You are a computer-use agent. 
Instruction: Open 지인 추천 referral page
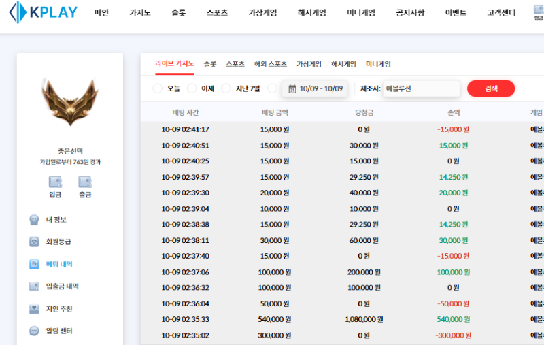(x=58, y=309)
